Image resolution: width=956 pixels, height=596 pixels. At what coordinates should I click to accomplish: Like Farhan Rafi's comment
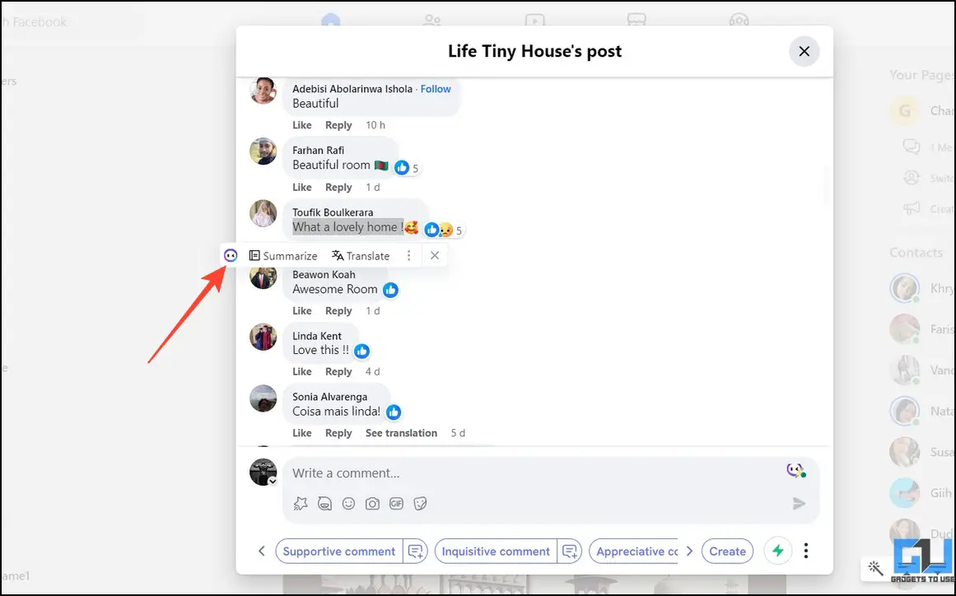[302, 187]
